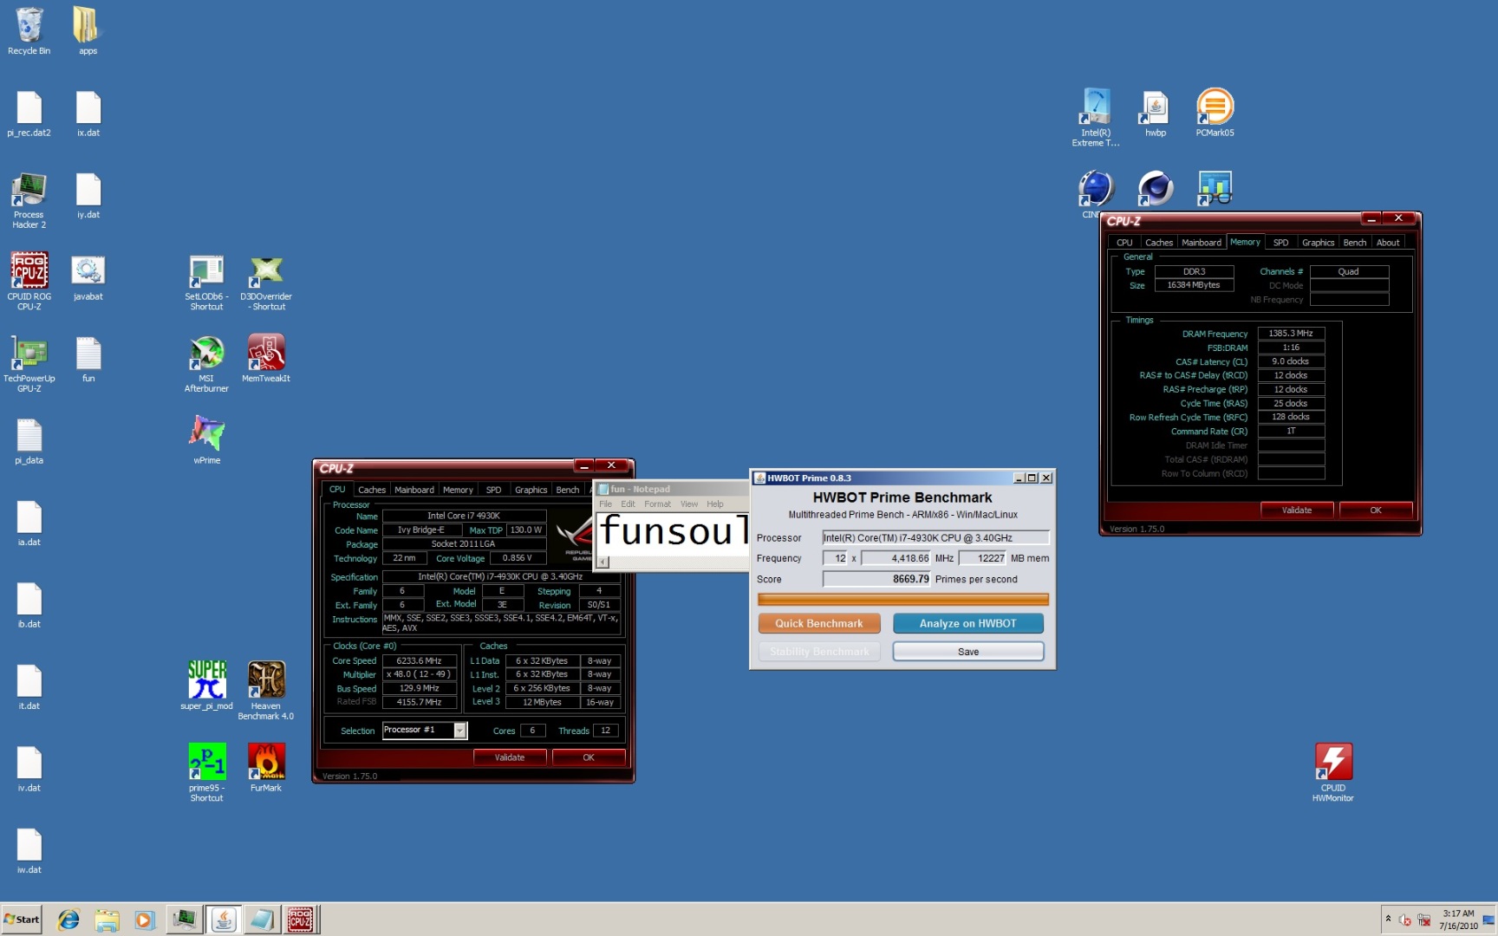Screen dimensions: 1498x936
Task: Click the Start button
Action: tap(22, 920)
